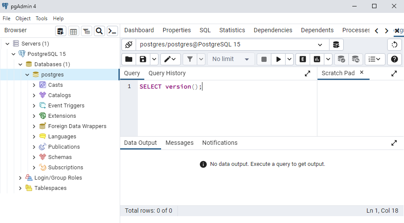Open the Tools menu
Viewport: 404px width, 223px height.
(41, 18)
